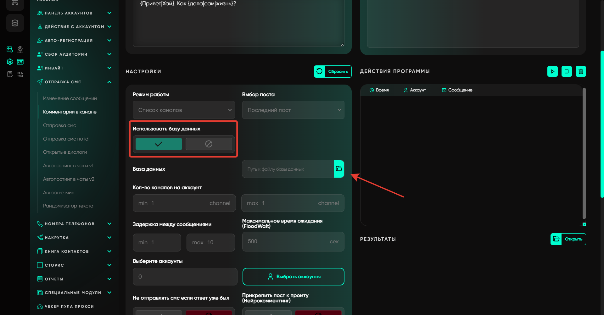Disable database use with the crossed-circle toggle
Screen dimensions: 604x315
tap(209, 144)
